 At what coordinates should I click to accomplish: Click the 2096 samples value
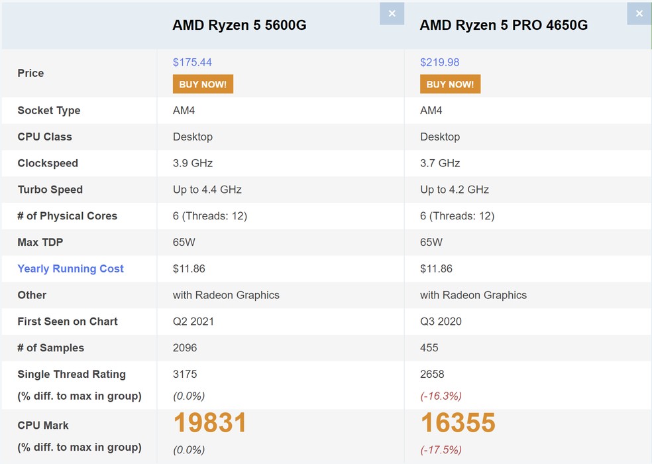(x=185, y=347)
